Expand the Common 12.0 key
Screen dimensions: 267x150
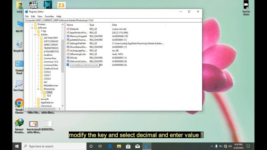pyautogui.click(x=38, y=62)
